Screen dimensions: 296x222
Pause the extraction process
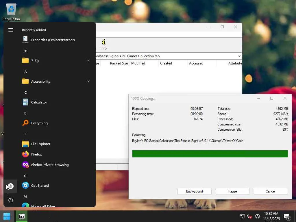(233, 191)
